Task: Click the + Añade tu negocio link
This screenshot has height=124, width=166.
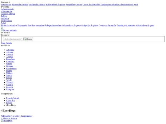Action: pyautogui.click(x=9, y=118)
